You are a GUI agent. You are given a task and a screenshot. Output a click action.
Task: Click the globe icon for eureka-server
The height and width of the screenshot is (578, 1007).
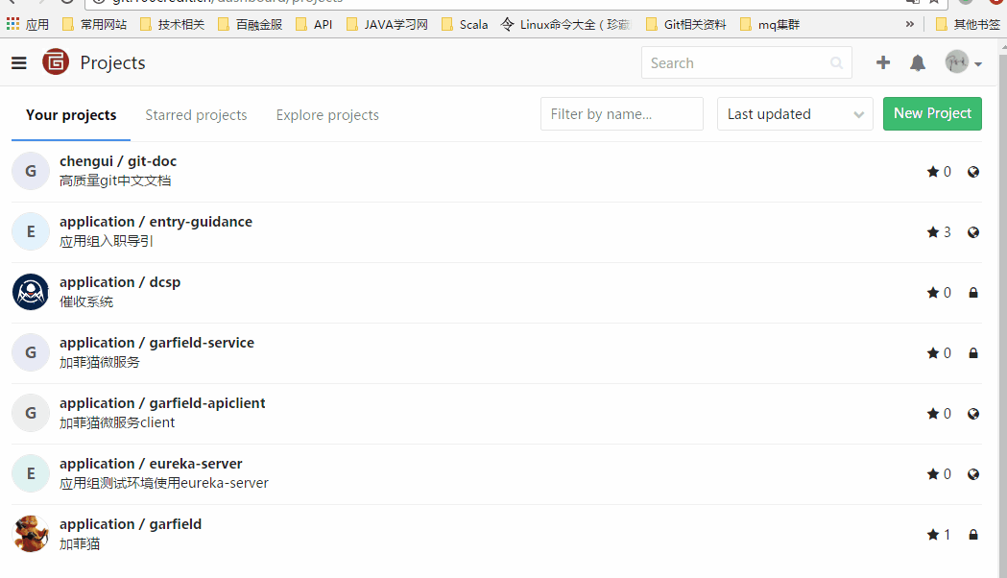[x=973, y=474]
